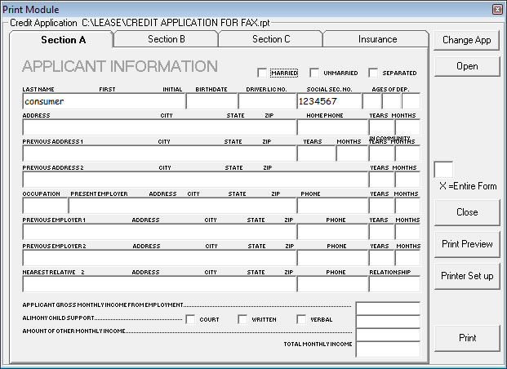The image size is (507, 369).
Task: Click the Alimony Child Support amount field
Action: pyautogui.click(x=388, y=322)
